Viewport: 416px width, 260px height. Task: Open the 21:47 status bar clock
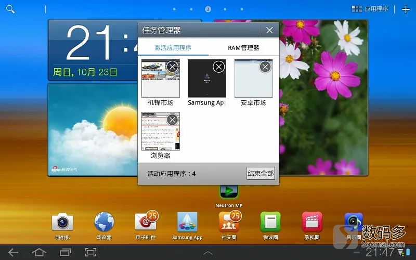(380, 252)
